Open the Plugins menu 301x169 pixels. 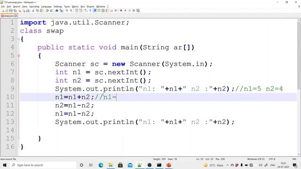coord(90,7)
